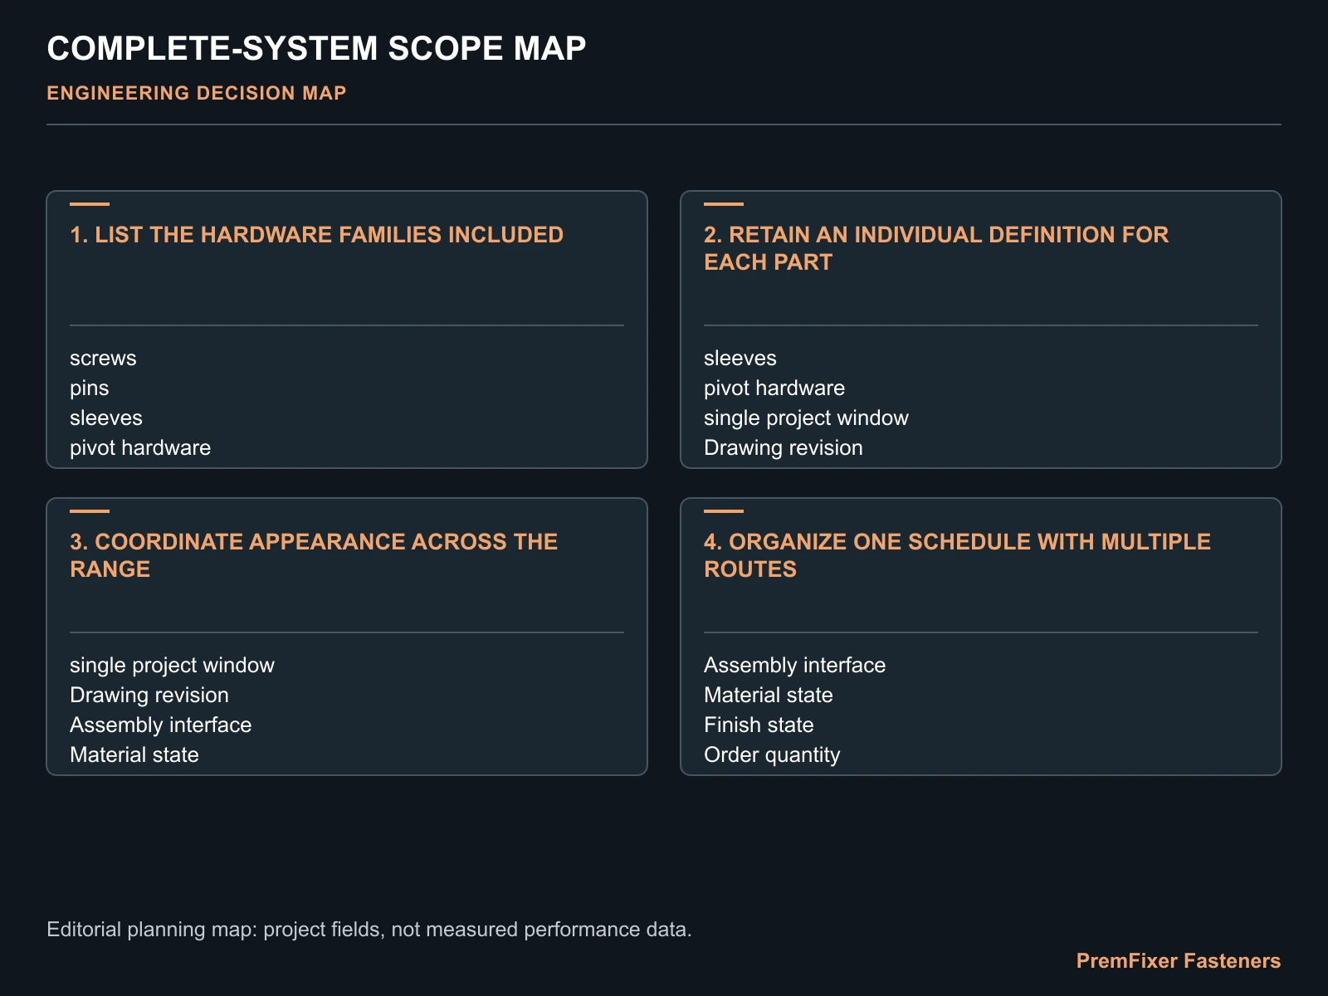Click the "Editorial planning map" footer note
The height and width of the screenshot is (996, 1328).
pyautogui.click(x=369, y=930)
